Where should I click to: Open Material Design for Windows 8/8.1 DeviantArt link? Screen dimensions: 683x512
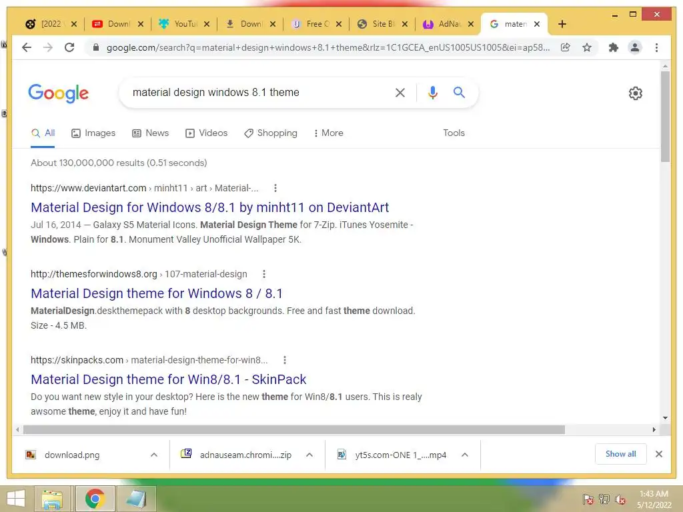pyautogui.click(x=209, y=207)
